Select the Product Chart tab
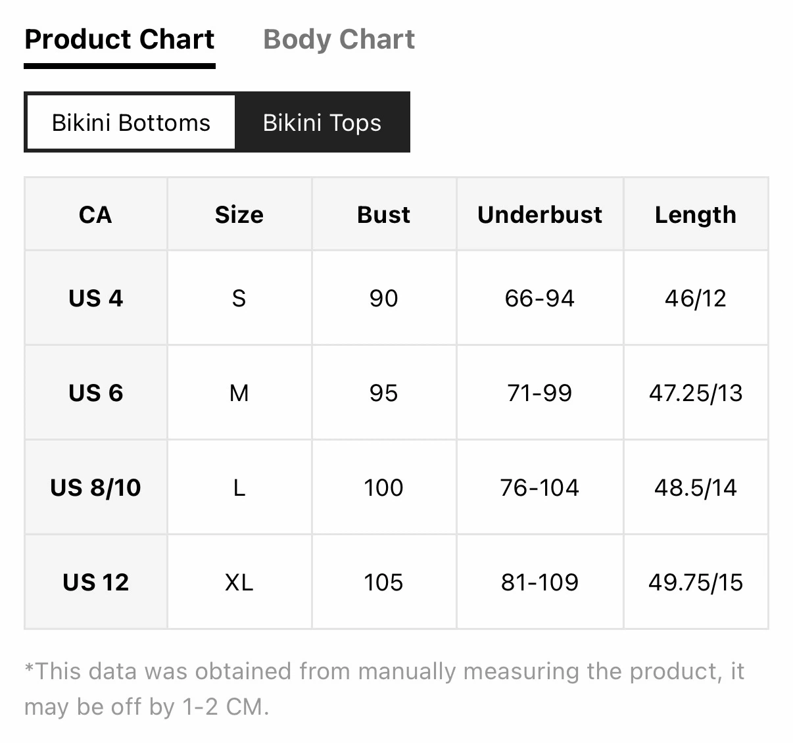The width and height of the screenshot is (793, 743). (x=120, y=40)
